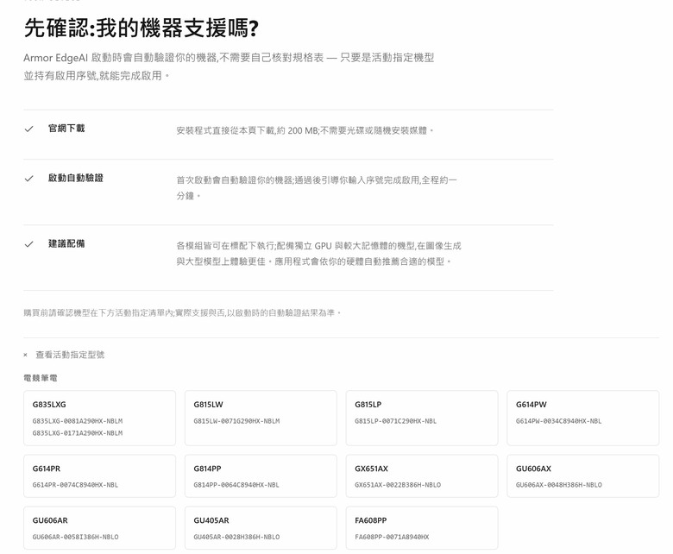Click the description starting with 首次啟動會自動驗證
Image resolution: width=673 pixels, height=554 pixels.
[x=317, y=187]
